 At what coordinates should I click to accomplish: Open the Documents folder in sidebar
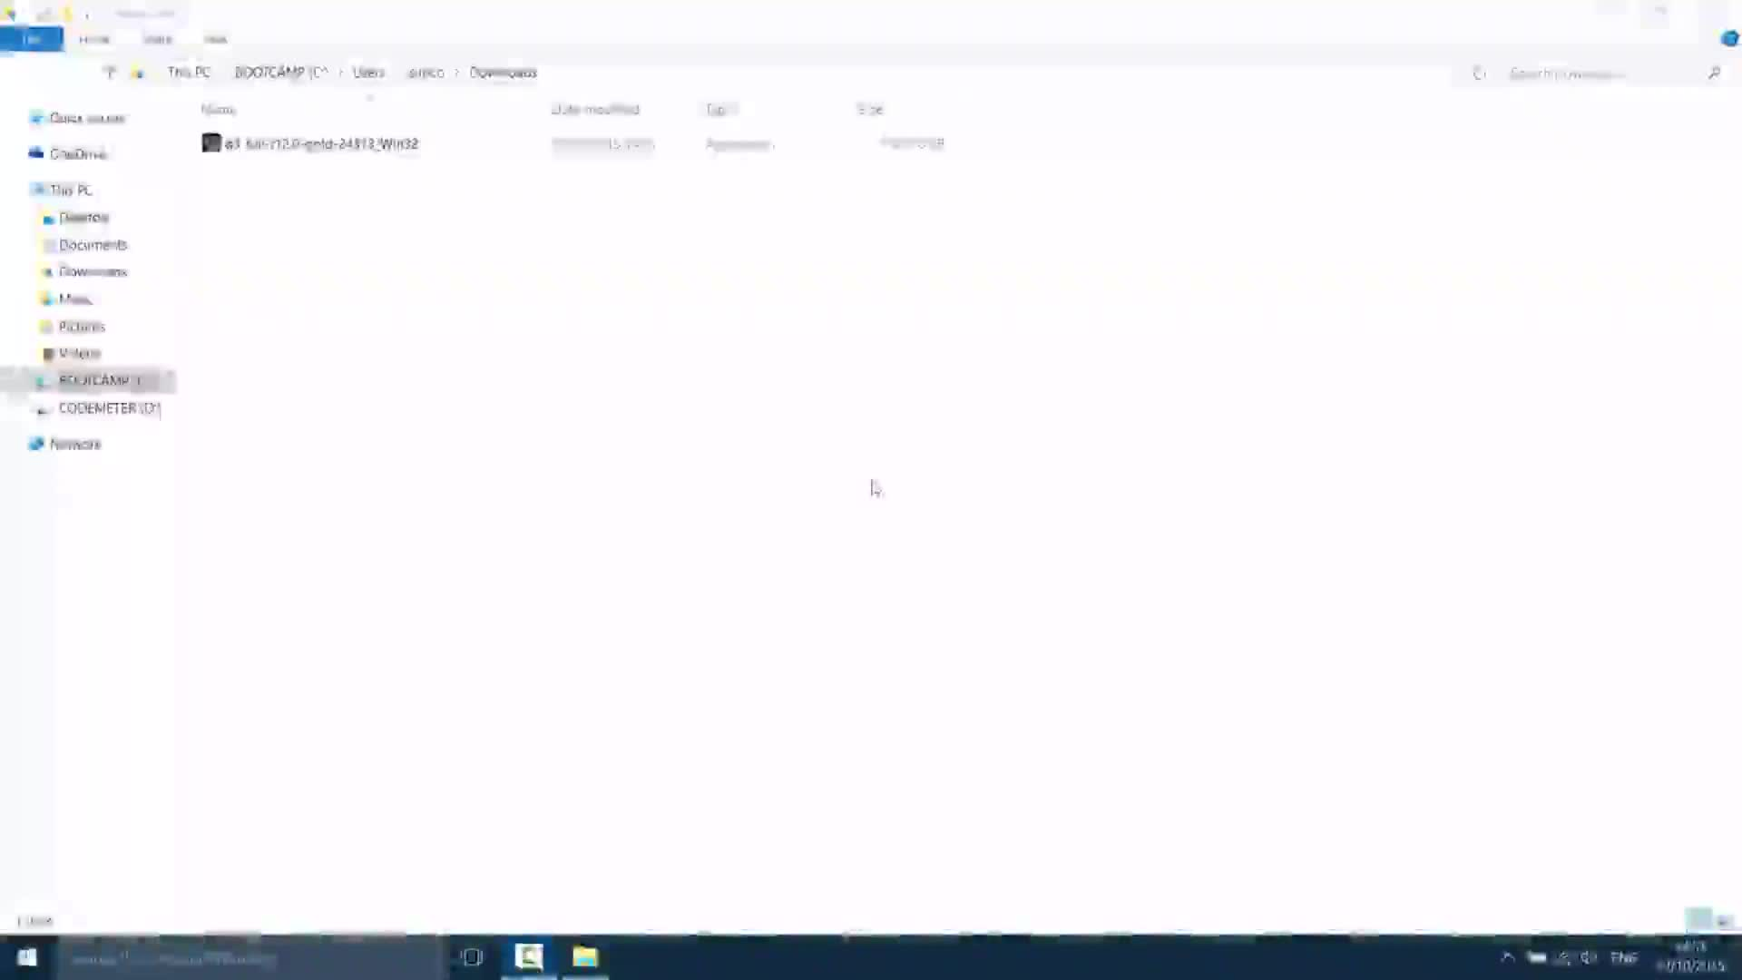[93, 245]
